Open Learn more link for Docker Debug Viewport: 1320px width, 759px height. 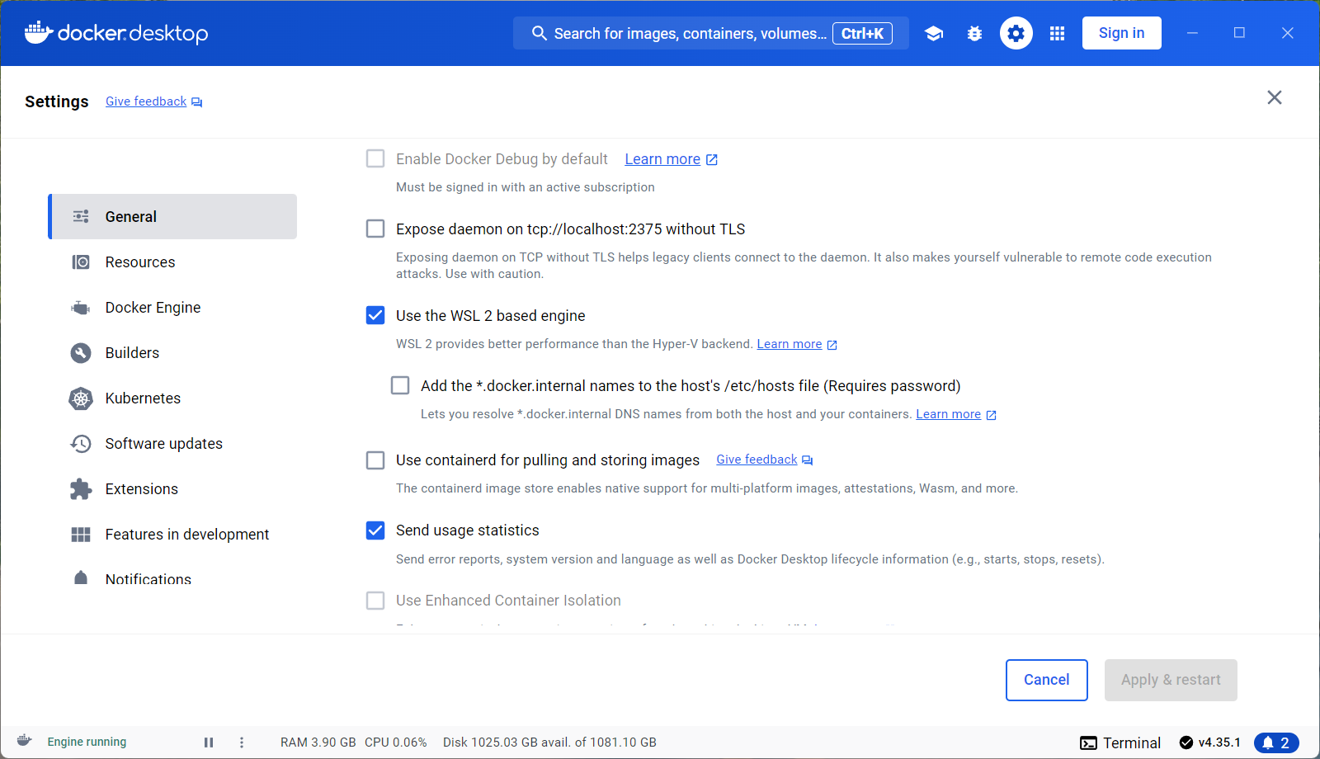(662, 159)
